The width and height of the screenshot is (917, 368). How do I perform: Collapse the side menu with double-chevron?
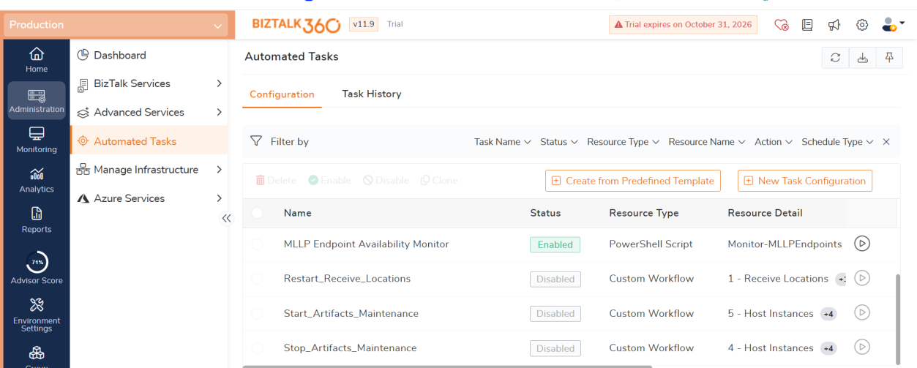(226, 218)
